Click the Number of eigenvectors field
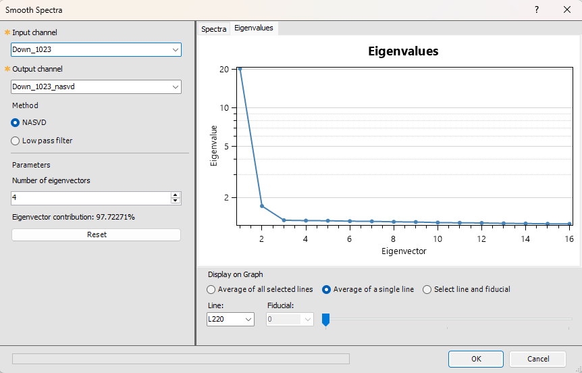This screenshot has width=582, height=373. click(90, 198)
